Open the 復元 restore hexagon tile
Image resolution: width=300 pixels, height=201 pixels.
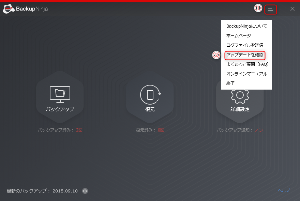pyautogui.click(x=150, y=97)
